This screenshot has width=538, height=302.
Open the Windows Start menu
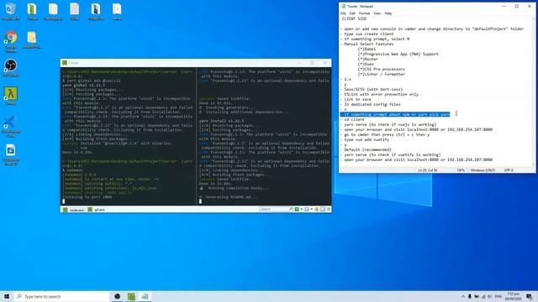[7, 296]
